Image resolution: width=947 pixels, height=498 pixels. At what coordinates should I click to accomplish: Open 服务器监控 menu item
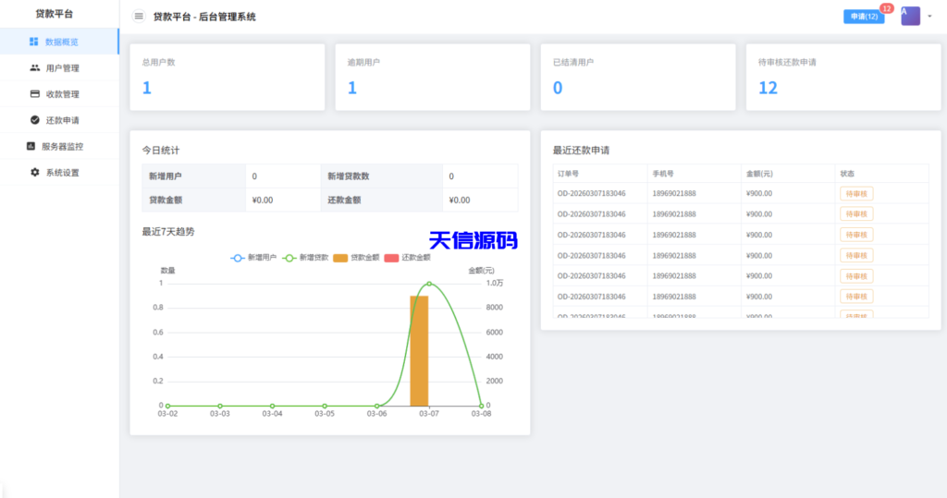[x=59, y=146]
